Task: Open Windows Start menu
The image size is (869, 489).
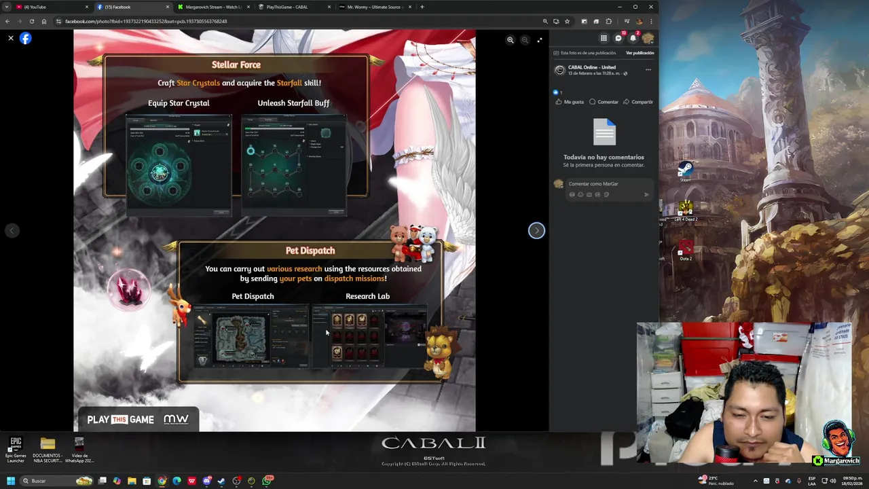Action: (10, 481)
